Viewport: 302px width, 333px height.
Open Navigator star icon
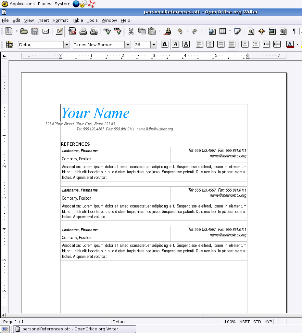pyautogui.click(x=261, y=31)
